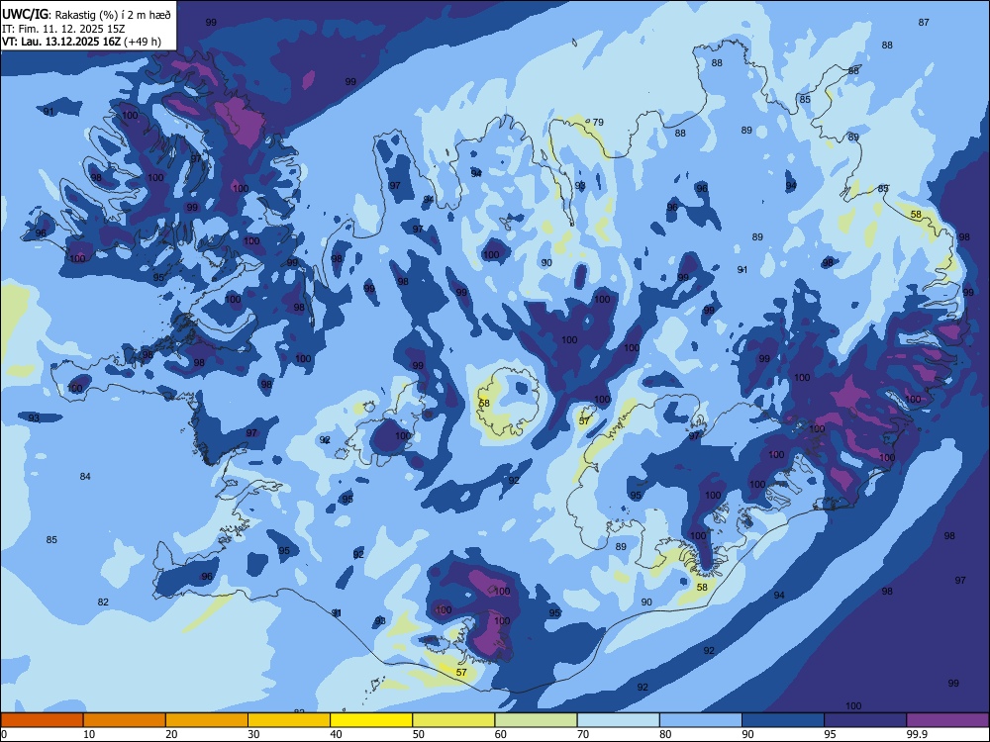The image size is (990, 742).
Task: Click the bright yellow 40–50 legend swatch
Action: point(371,720)
